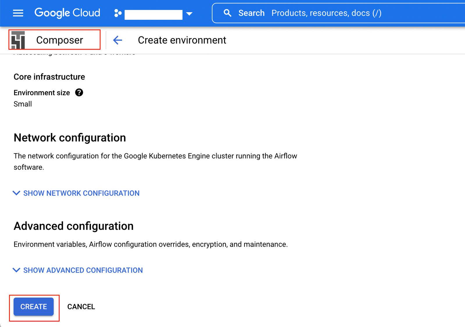The height and width of the screenshot is (327, 465).
Task: Click the Google Cloud logo
Action: click(67, 13)
